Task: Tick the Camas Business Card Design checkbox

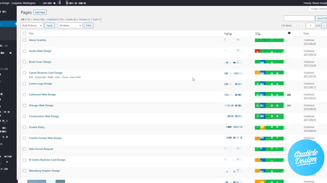Action: pyautogui.click(x=25, y=73)
